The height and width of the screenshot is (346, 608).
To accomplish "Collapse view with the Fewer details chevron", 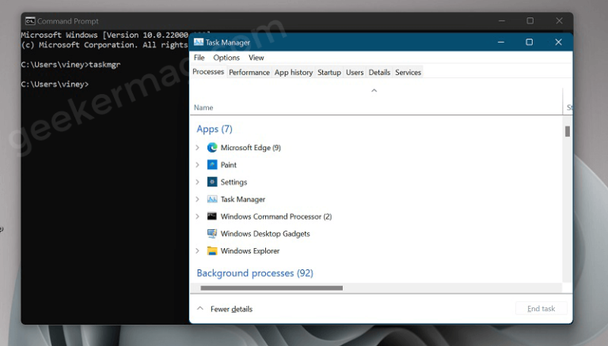I will (200, 308).
